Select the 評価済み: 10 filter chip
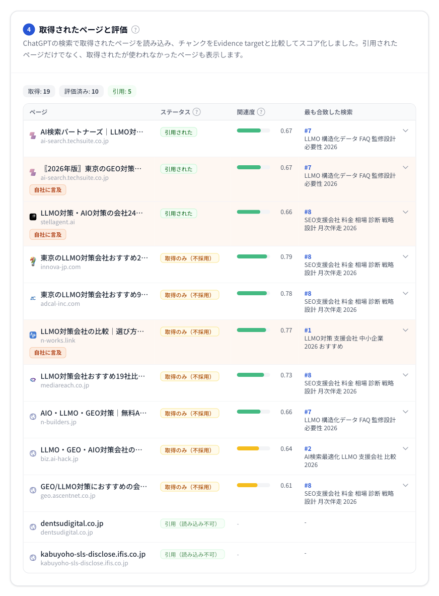This screenshot has width=439, height=596. click(x=81, y=92)
